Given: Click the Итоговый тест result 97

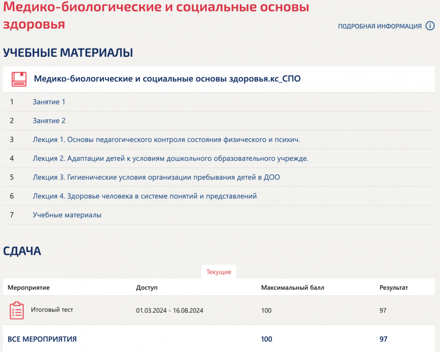Looking at the screenshot, I should tap(383, 311).
